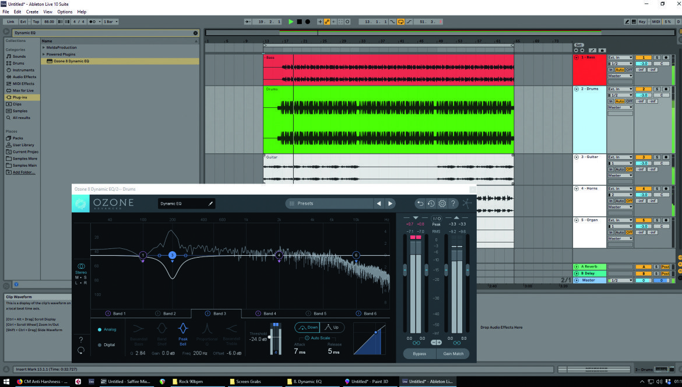682x387 pixels.
Task: Arm the 1 - Bass track for recording
Action: click(666, 57)
